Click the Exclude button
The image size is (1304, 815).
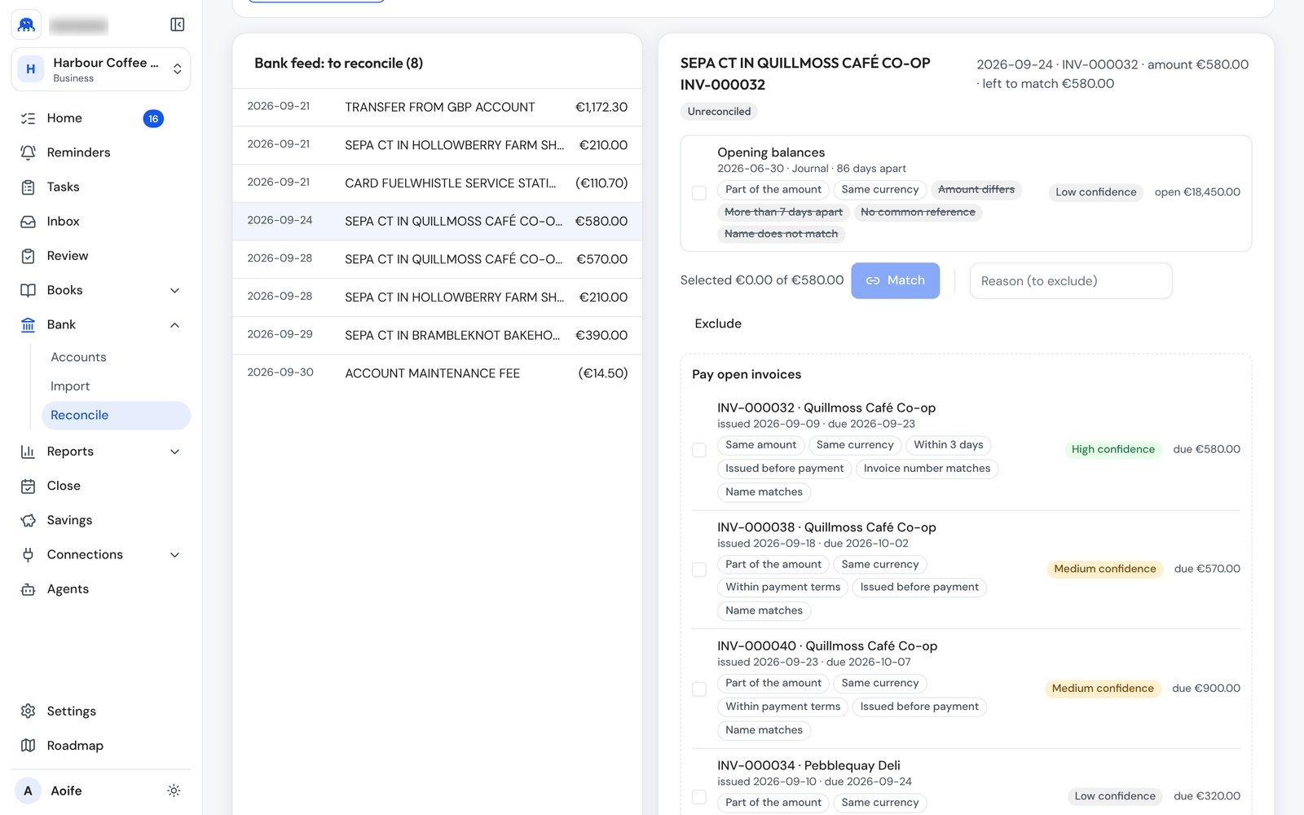click(718, 324)
